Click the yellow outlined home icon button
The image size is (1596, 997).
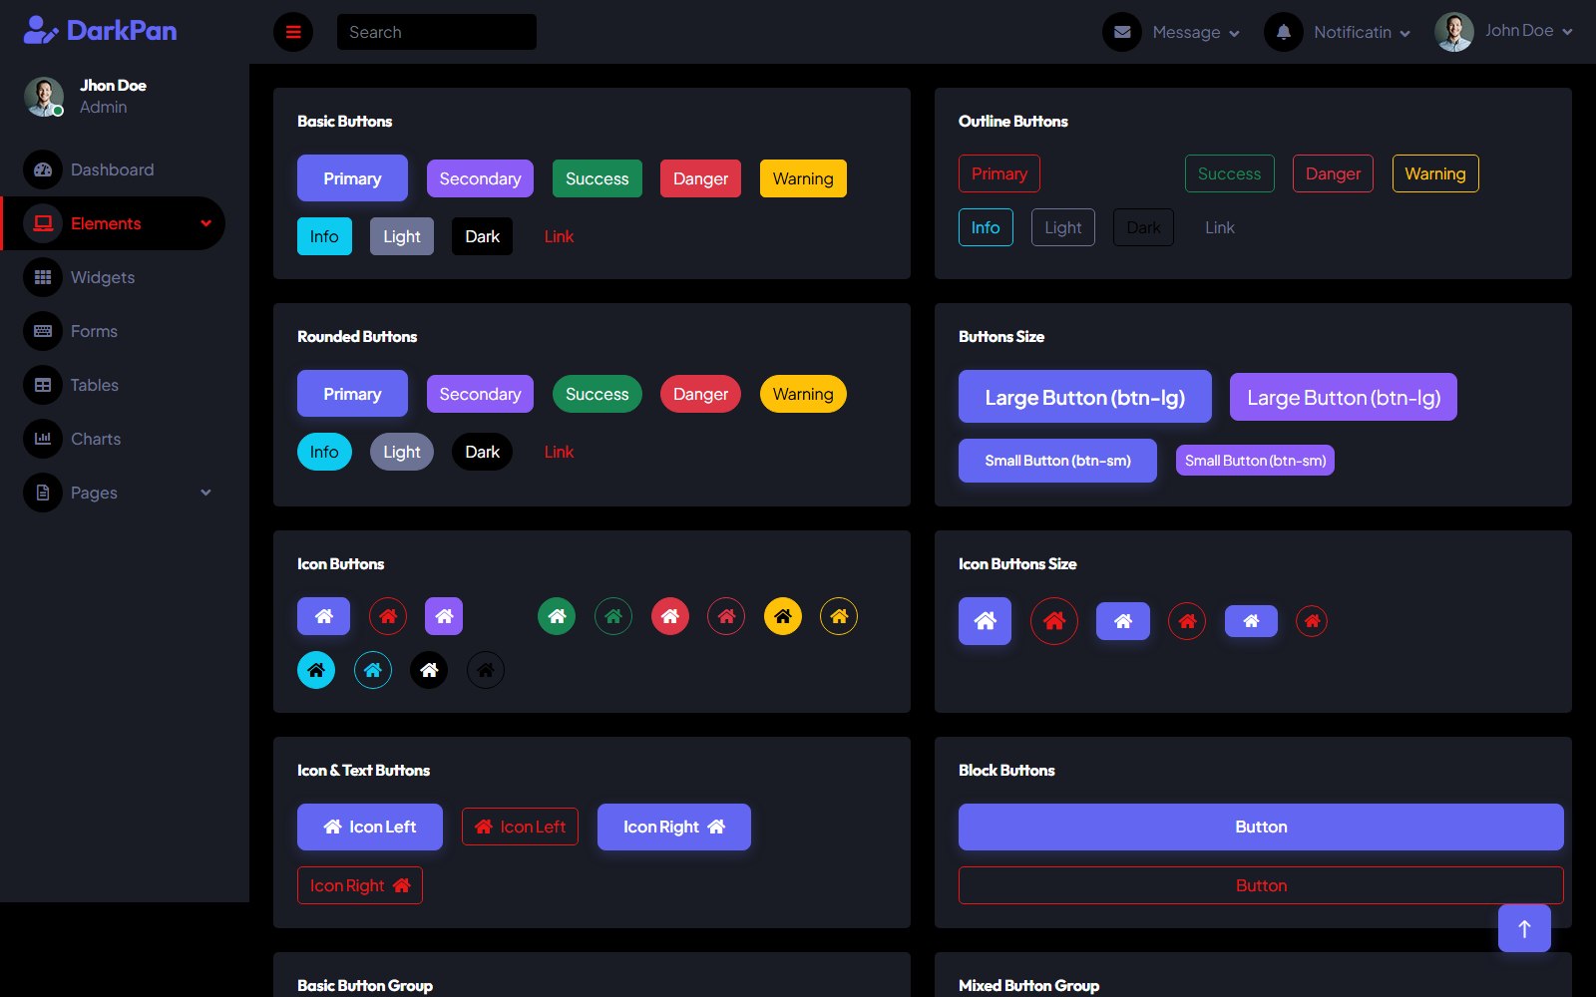tap(839, 616)
